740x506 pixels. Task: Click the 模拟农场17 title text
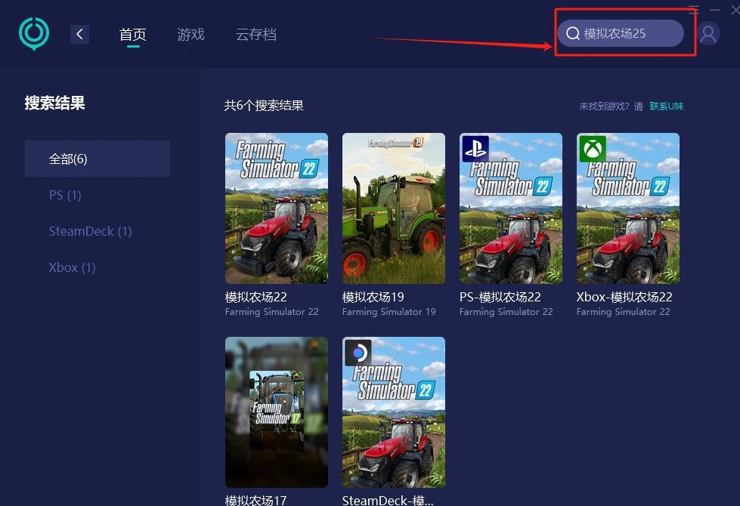tap(255, 500)
